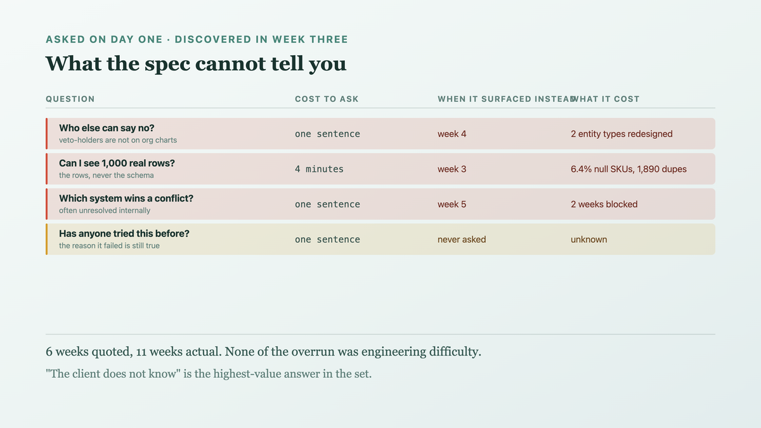Click the footnote starting "The client does not know"
Screen dimensions: 761x428
tap(209, 373)
